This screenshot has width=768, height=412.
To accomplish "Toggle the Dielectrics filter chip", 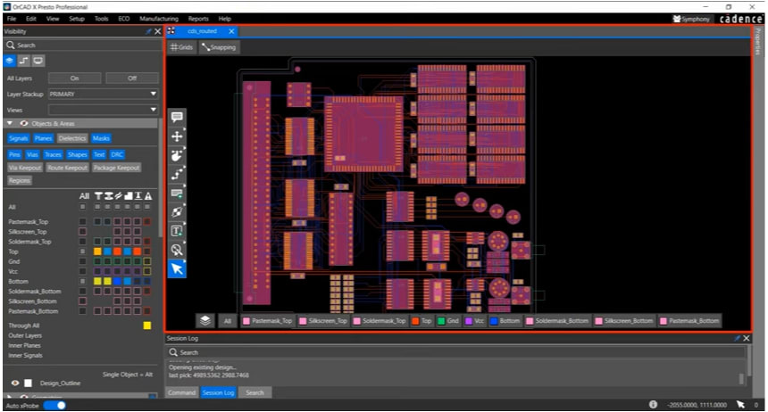I will point(72,138).
